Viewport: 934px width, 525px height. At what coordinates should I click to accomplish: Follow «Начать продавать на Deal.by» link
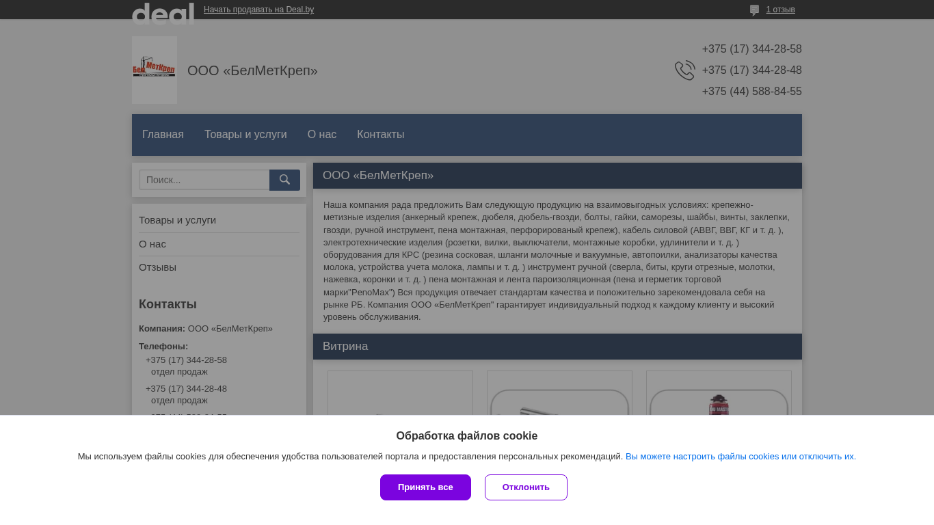258,10
